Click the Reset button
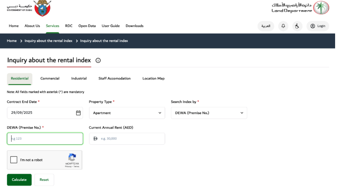The image size is (345, 189). (44, 180)
